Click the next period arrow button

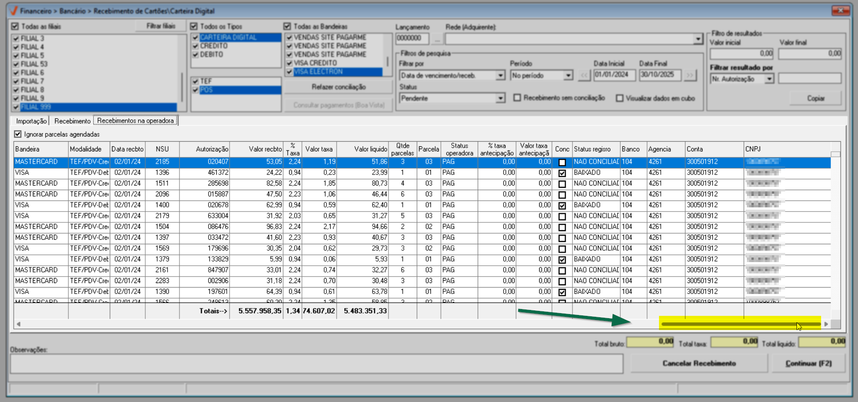690,75
